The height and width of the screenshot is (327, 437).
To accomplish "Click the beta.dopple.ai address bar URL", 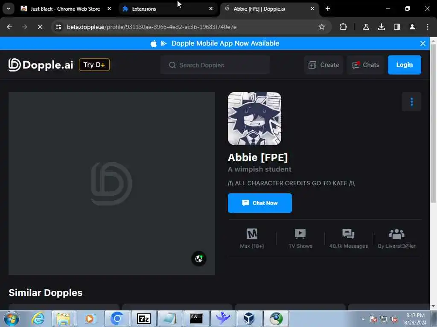I will pos(151,27).
